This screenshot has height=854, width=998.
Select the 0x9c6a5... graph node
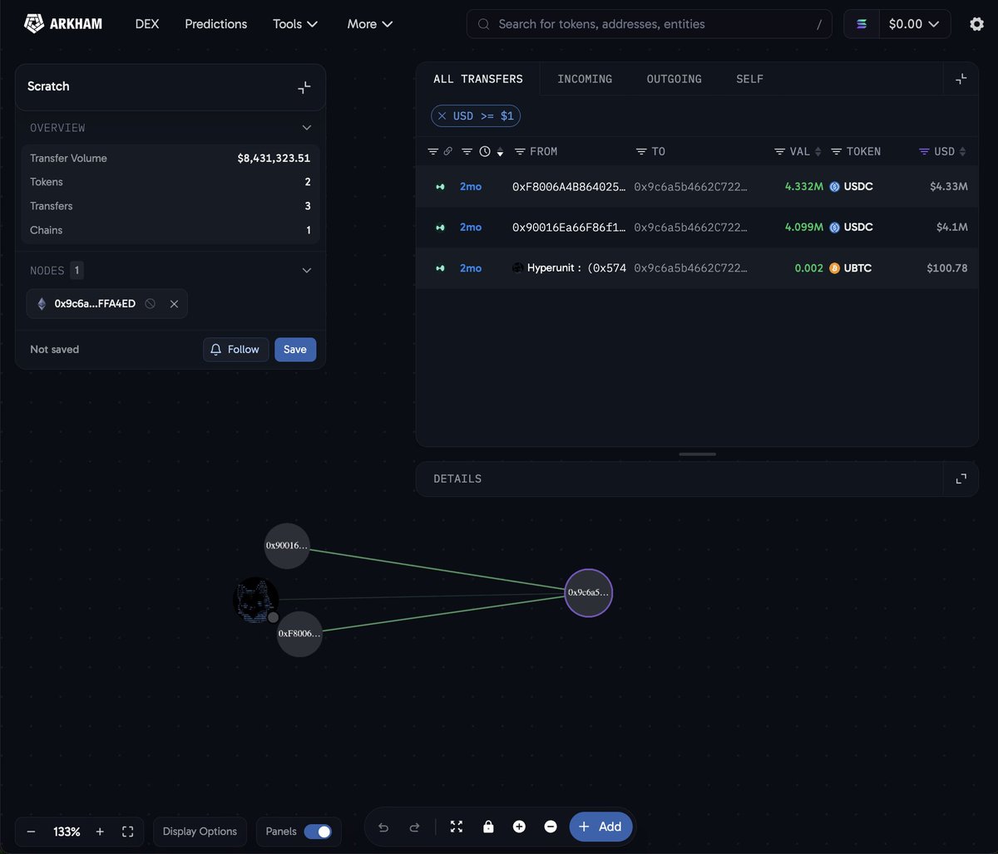[x=589, y=593]
